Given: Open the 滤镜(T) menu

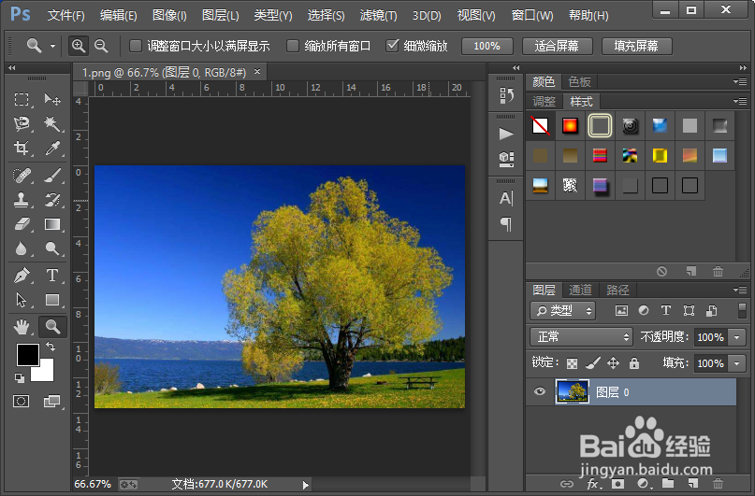Looking at the screenshot, I should click(379, 15).
